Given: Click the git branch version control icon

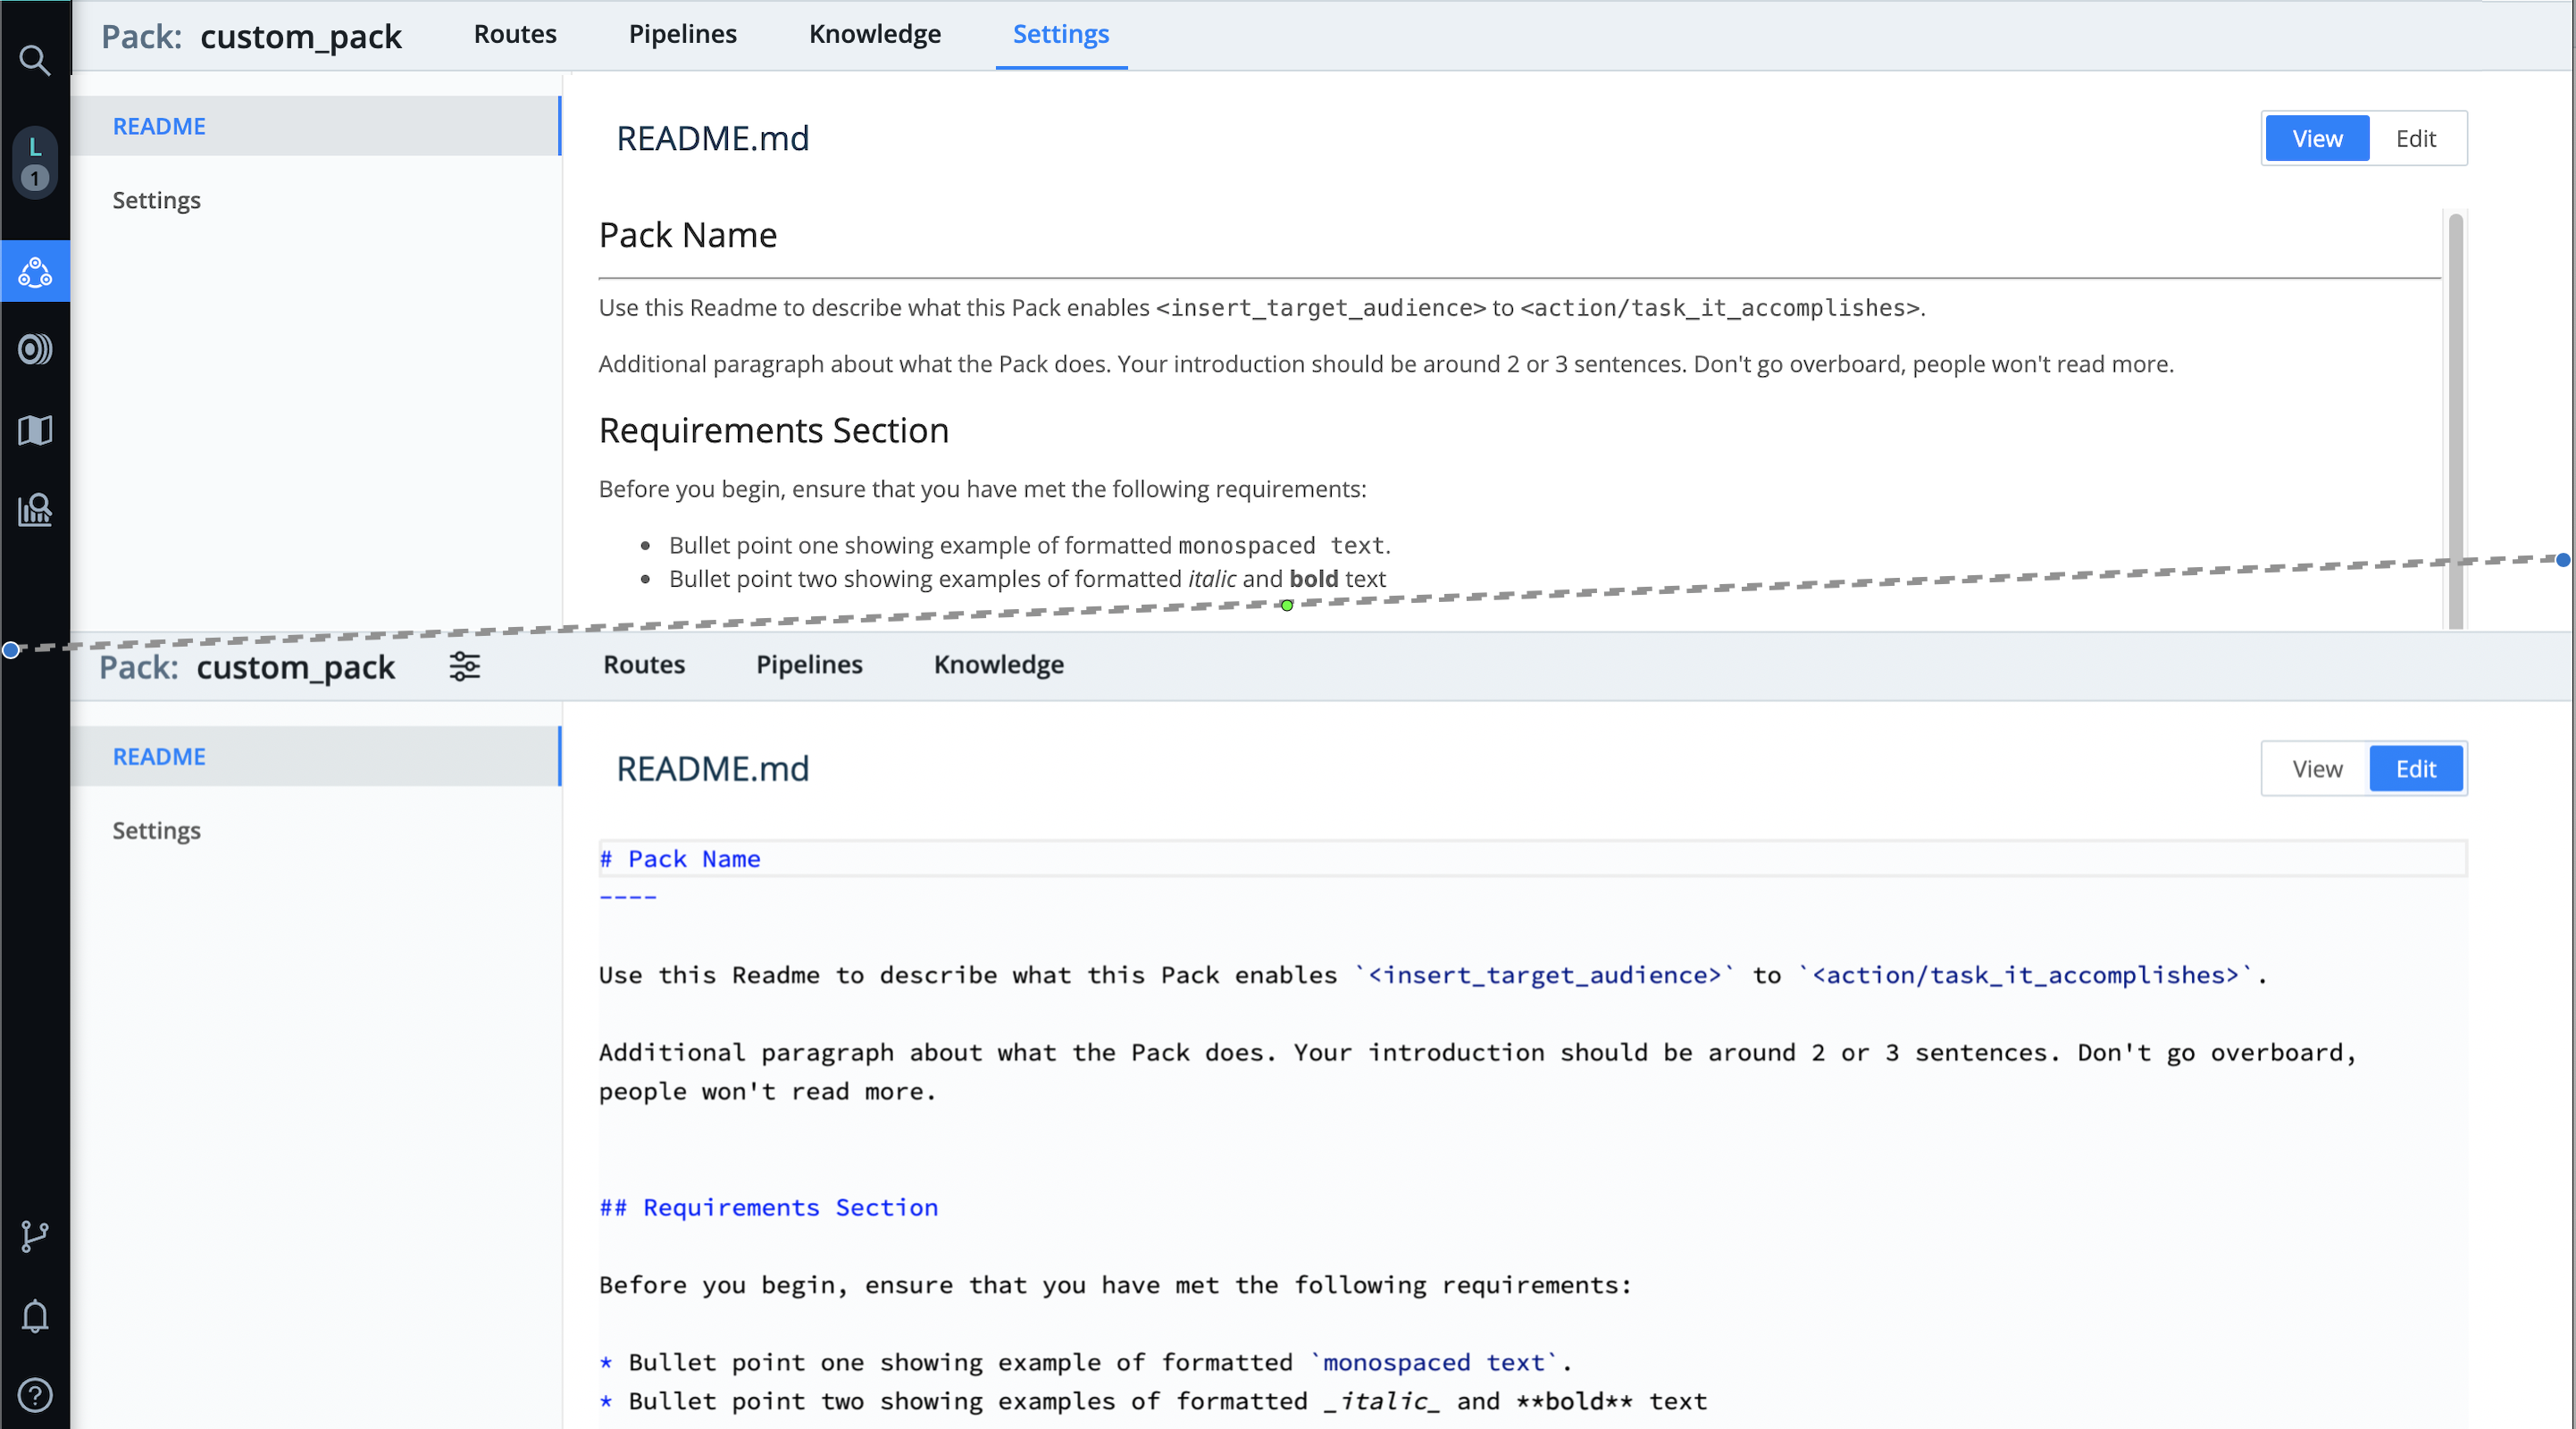Looking at the screenshot, I should 35,1236.
